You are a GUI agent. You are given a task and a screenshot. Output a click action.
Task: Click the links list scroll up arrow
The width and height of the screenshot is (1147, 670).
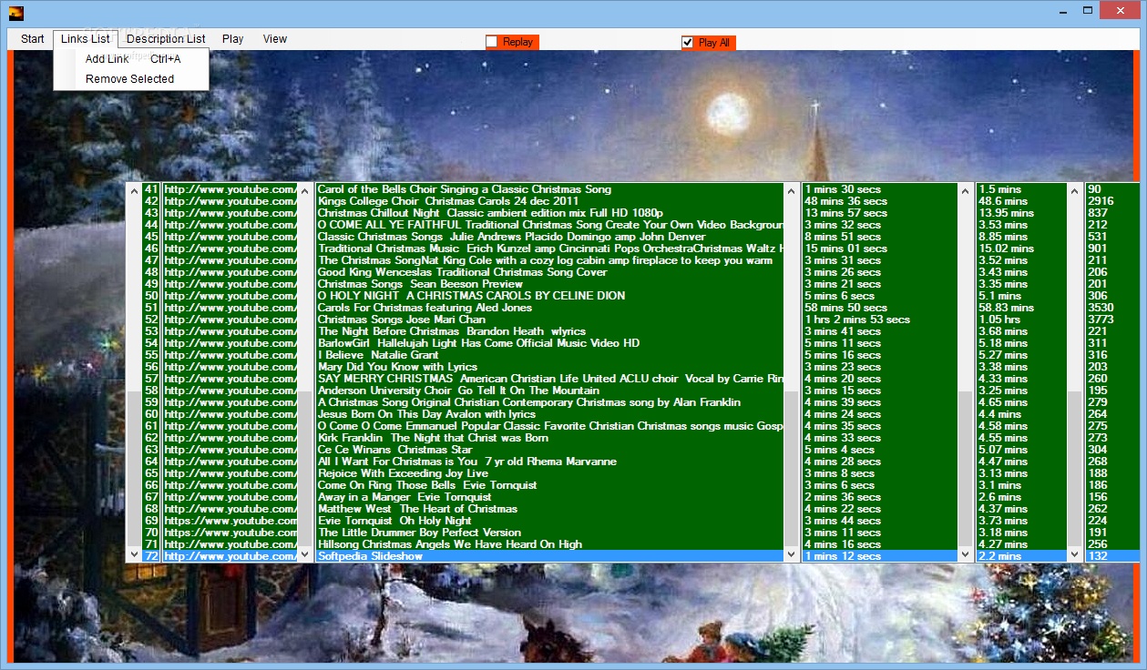304,190
